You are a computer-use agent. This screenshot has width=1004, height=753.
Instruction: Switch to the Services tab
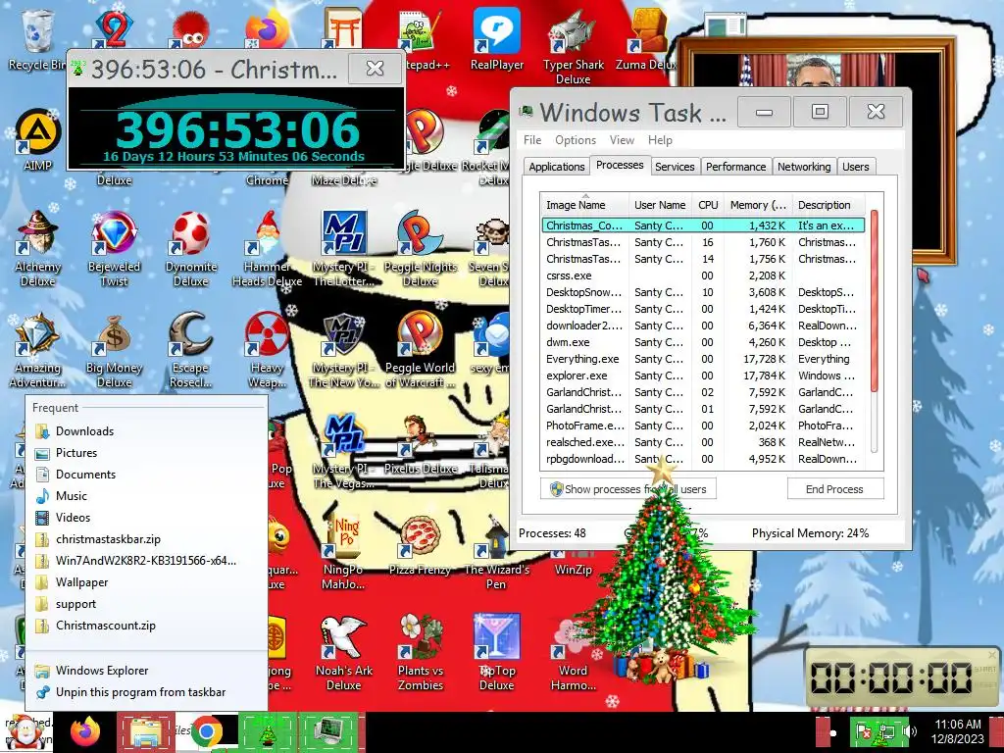[x=675, y=167]
